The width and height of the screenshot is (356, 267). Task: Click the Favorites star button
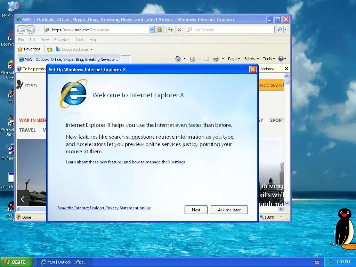tap(29, 49)
